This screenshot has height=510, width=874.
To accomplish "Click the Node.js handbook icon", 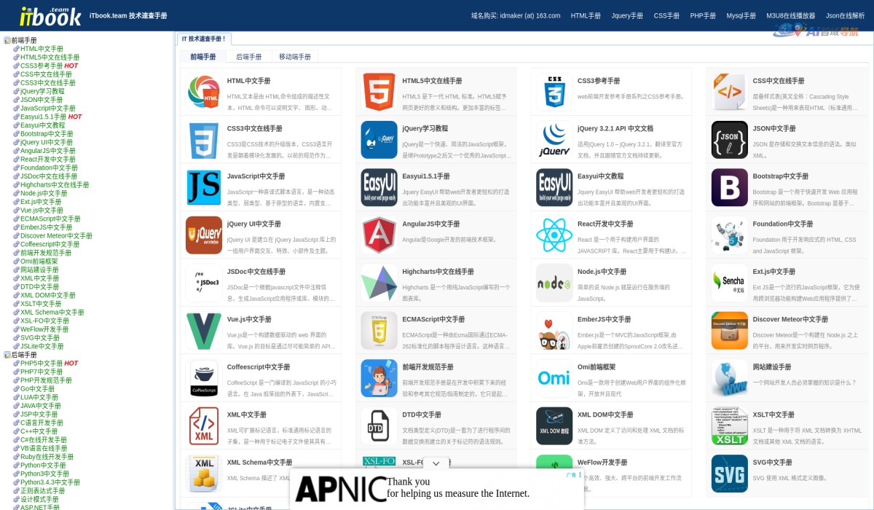I will coord(554,283).
